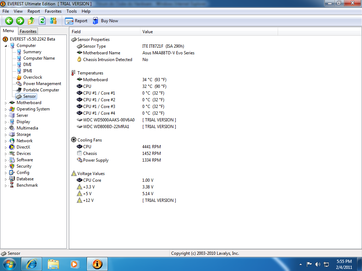This screenshot has width=362, height=271.
Task: Click the Buy Now toolbar button
Action: (x=105, y=21)
